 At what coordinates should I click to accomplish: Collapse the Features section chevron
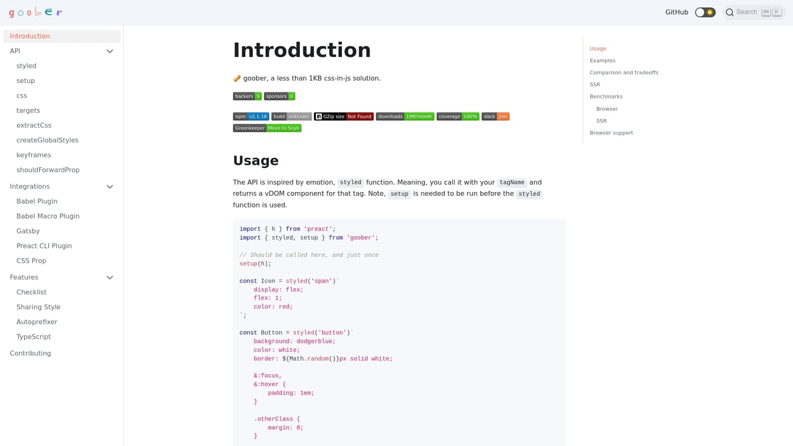pyautogui.click(x=110, y=277)
